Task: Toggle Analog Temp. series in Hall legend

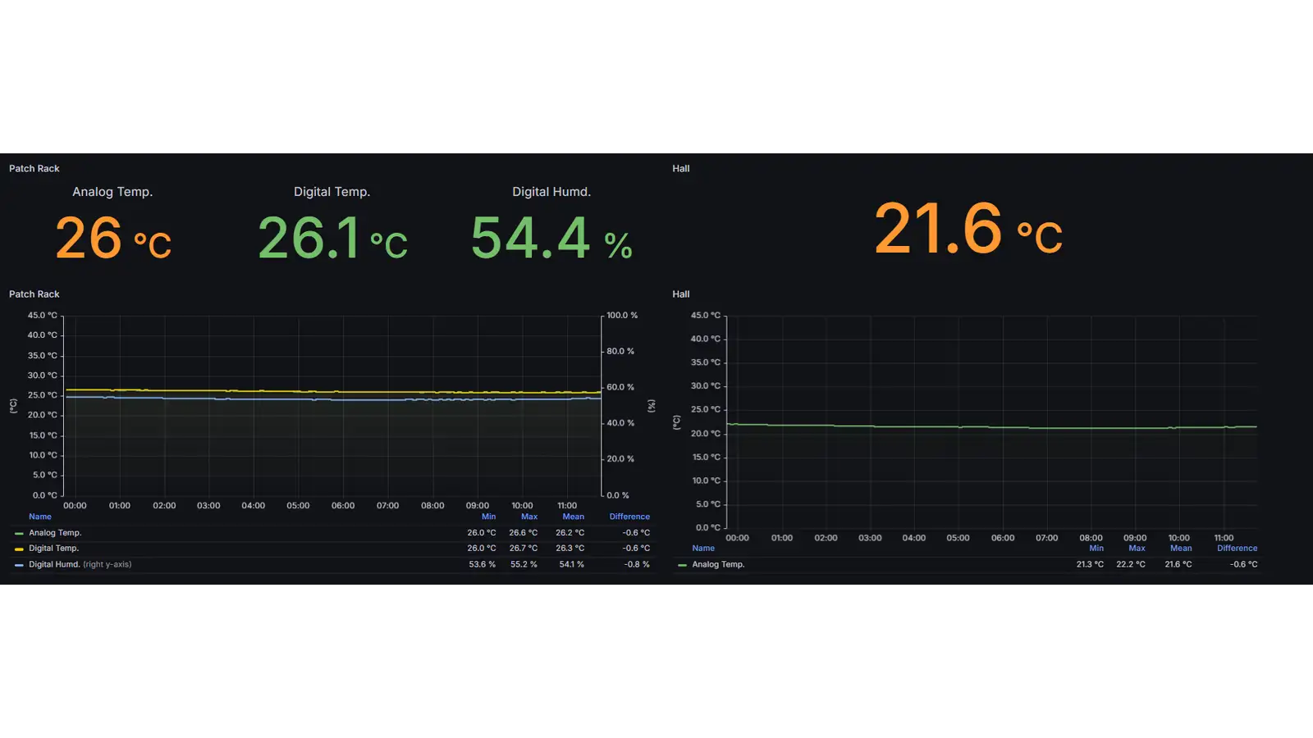Action: click(718, 565)
